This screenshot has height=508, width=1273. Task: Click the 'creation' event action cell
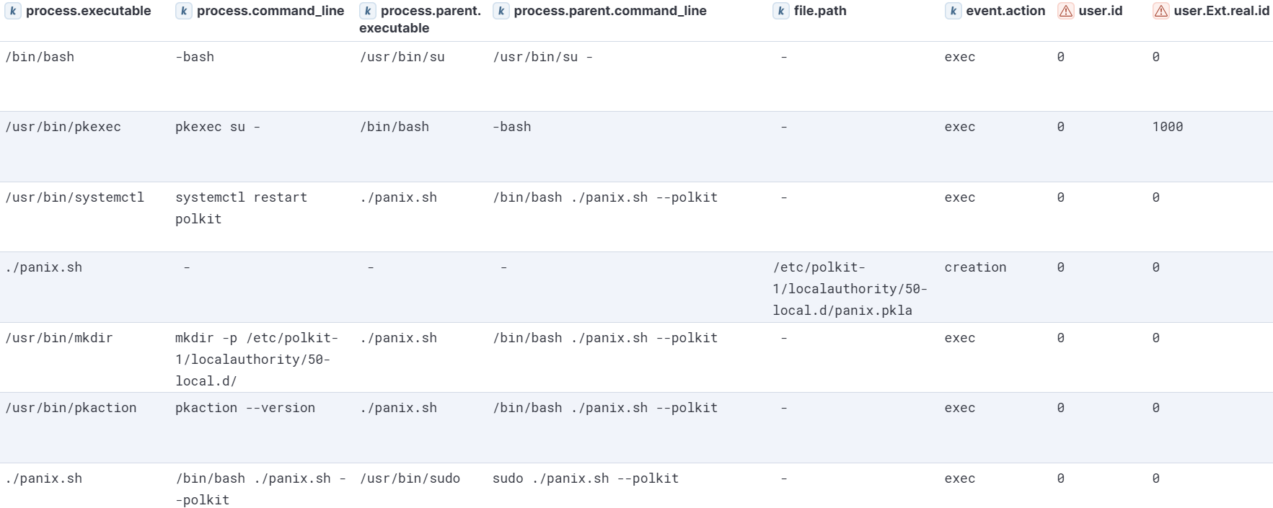click(975, 267)
